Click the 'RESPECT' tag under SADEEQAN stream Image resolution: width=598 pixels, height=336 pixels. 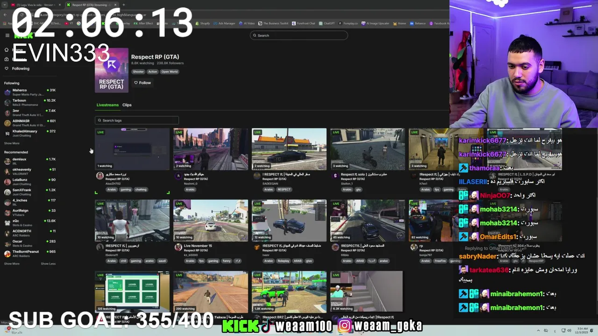click(284, 189)
